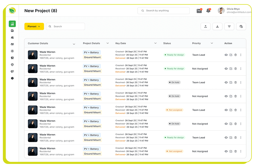Expand the Key Date column chevron
Image resolution: width=257 pixels, height=166 pixels.
click(x=155, y=43)
